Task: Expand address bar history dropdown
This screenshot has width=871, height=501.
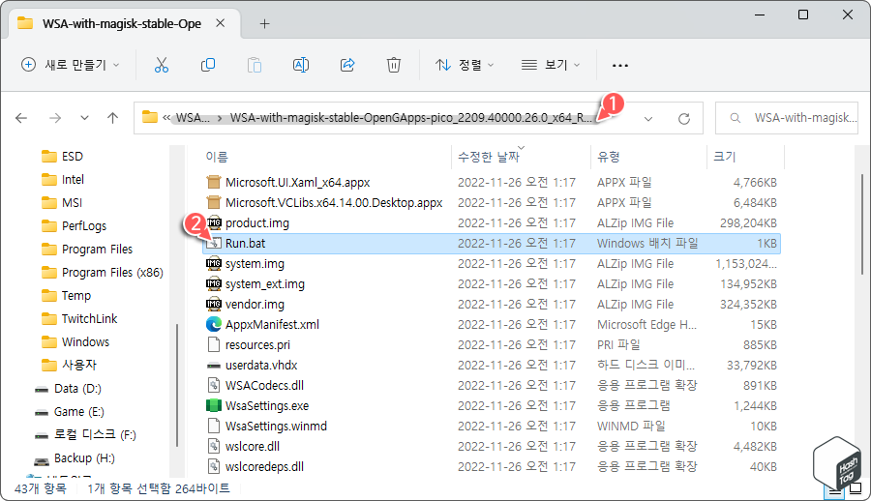Action: coord(648,118)
